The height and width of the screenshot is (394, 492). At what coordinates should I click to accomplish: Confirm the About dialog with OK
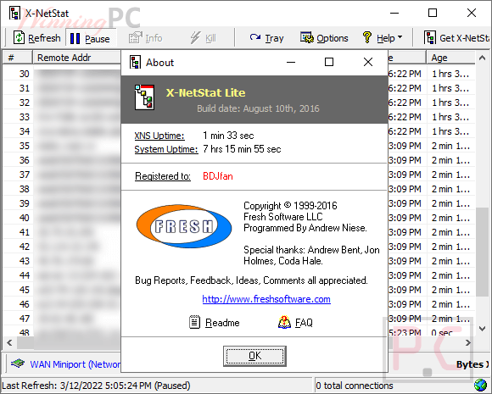(x=254, y=356)
